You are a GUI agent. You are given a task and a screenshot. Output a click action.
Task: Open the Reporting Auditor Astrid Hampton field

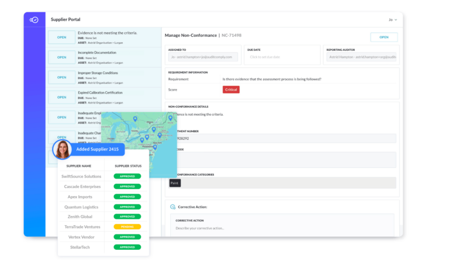[x=361, y=57]
